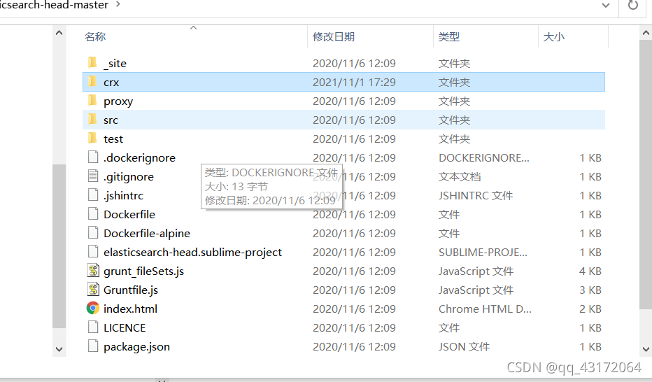The height and width of the screenshot is (382, 652).
Task: Click the navigation pane scroll down arrow
Action: click(x=59, y=349)
